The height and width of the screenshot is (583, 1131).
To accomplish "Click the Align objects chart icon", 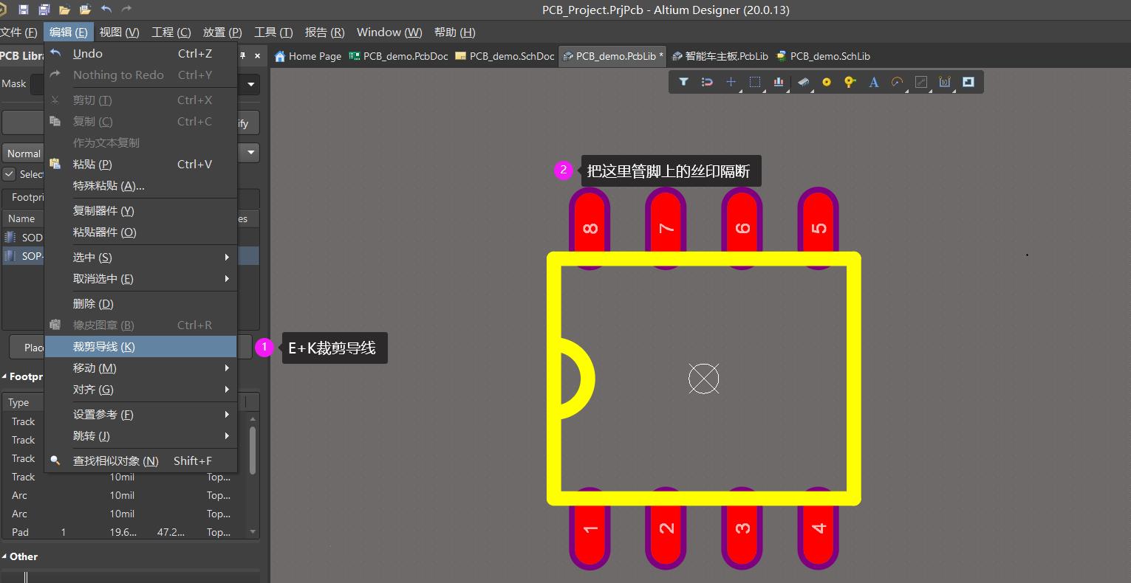I will click(778, 82).
